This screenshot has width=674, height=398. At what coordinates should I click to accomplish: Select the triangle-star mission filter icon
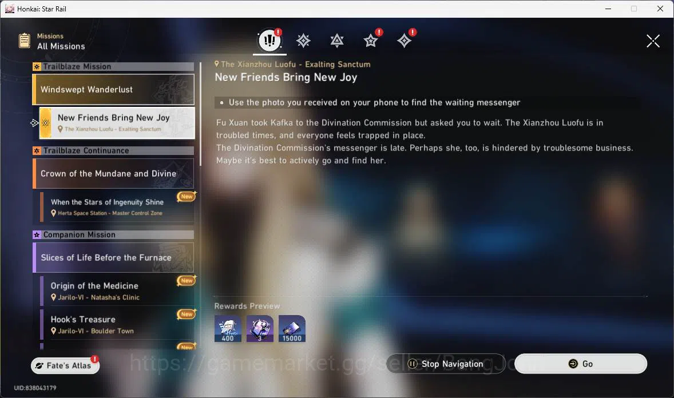pyautogui.click(x=336, y=41)
